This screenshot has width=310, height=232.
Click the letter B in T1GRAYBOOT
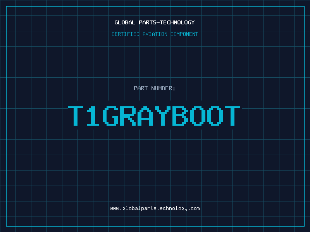181,116
